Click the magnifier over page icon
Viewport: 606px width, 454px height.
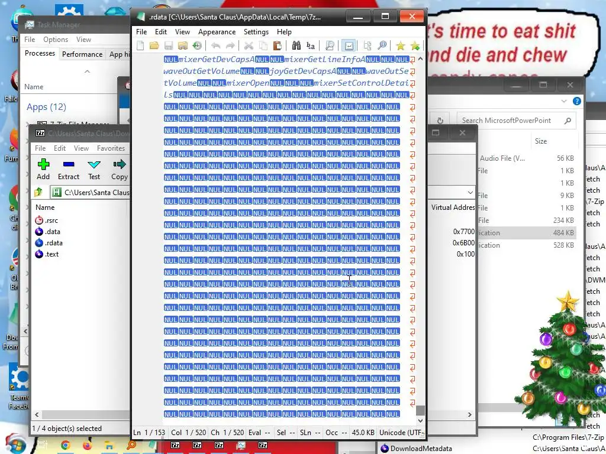pos(330,46)
